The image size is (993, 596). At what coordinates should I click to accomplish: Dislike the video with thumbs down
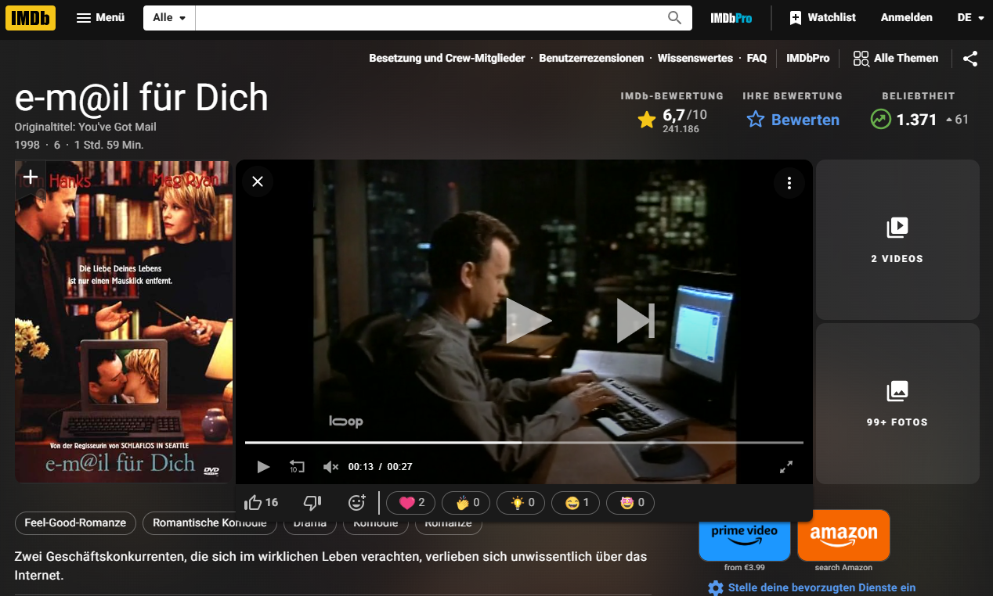[x=312, y=503]
